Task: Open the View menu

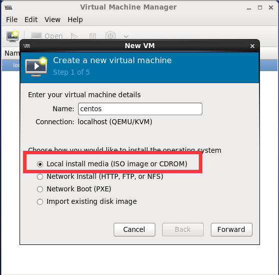Action: 52,20
